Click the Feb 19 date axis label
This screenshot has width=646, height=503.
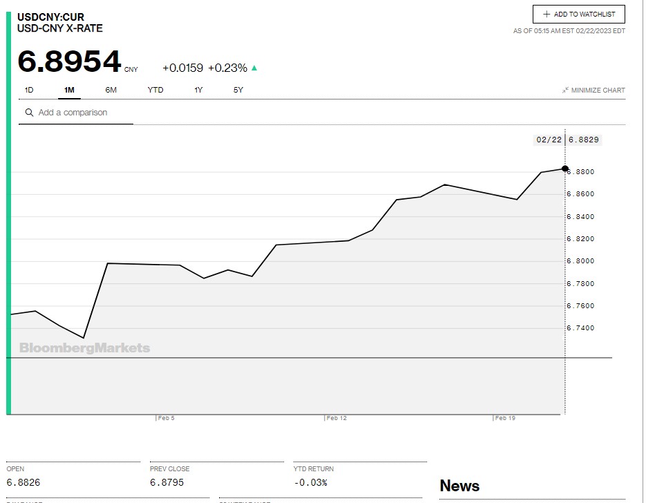(505, 418)
